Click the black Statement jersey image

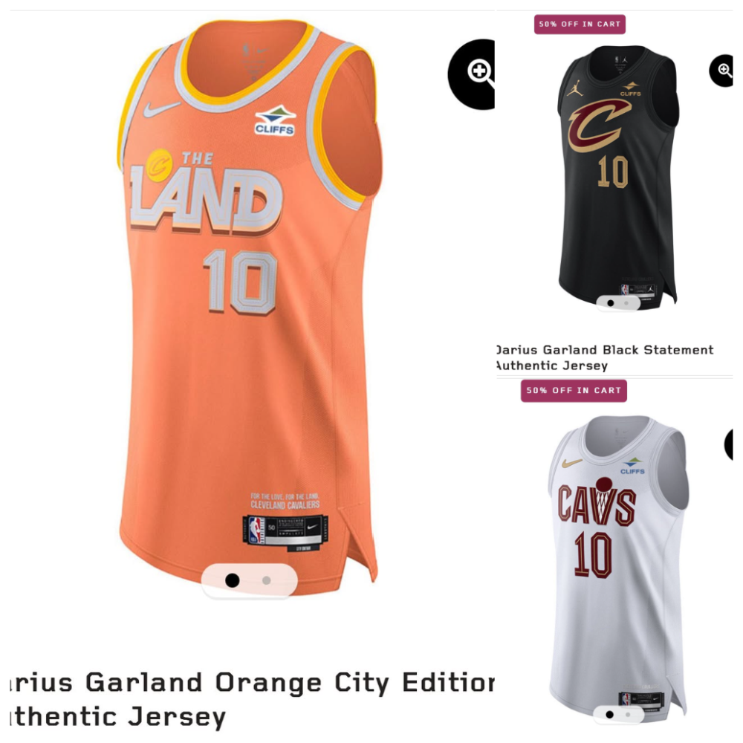pos(618,176)
